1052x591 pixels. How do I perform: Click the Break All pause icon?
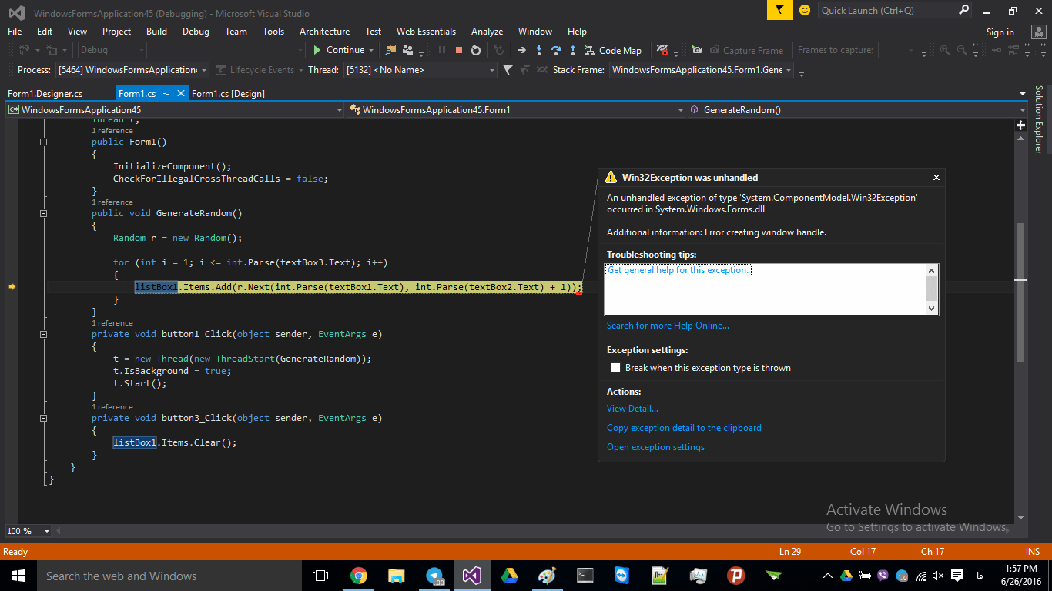[x=442, y=50]
